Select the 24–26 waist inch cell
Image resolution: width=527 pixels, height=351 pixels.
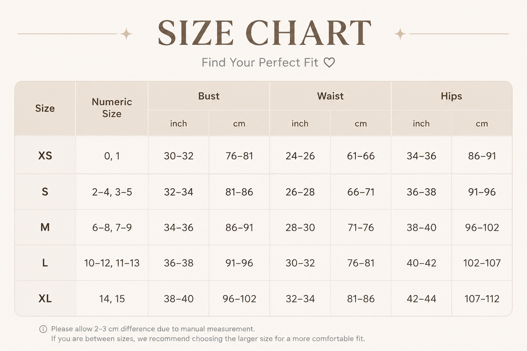click(300, 156)
